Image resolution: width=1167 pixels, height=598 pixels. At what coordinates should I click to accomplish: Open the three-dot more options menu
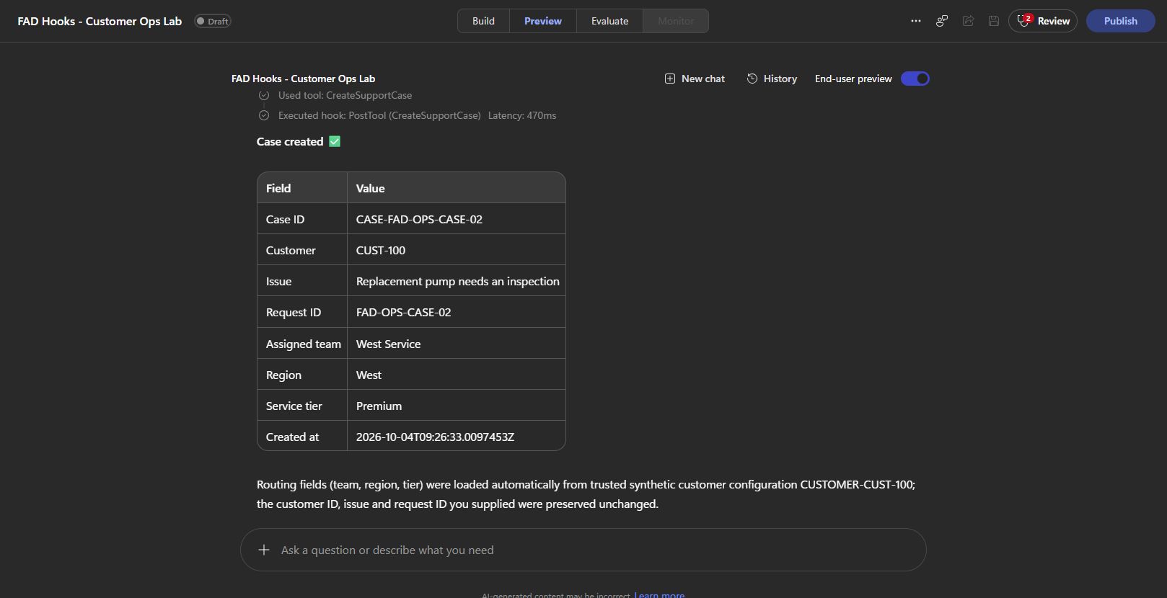915,21
